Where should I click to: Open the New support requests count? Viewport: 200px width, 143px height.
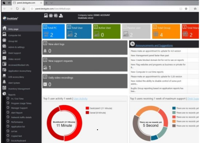click(x=50, y=68)
